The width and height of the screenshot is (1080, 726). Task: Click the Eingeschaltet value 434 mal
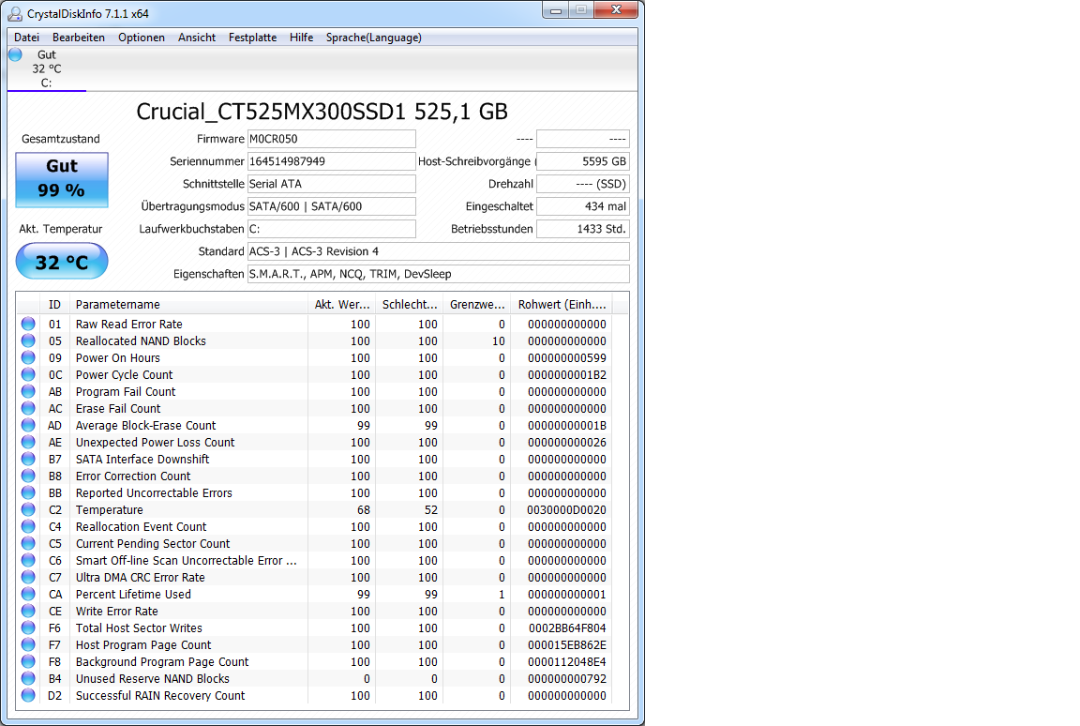(583, 206)
